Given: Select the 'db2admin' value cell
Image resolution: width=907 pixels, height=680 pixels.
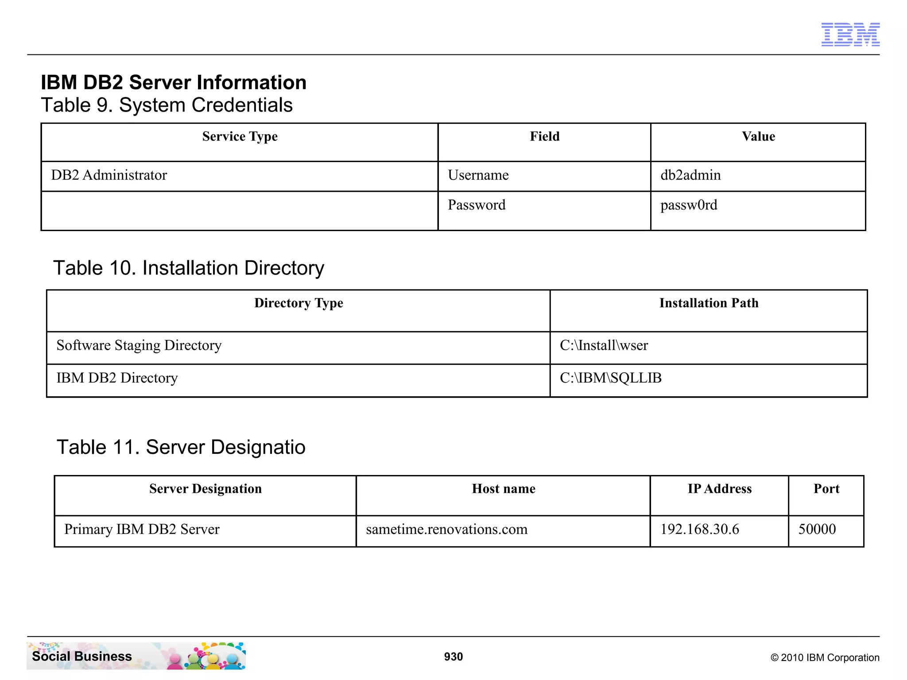Looking at the screenshot, I should [x=758, y=176].
